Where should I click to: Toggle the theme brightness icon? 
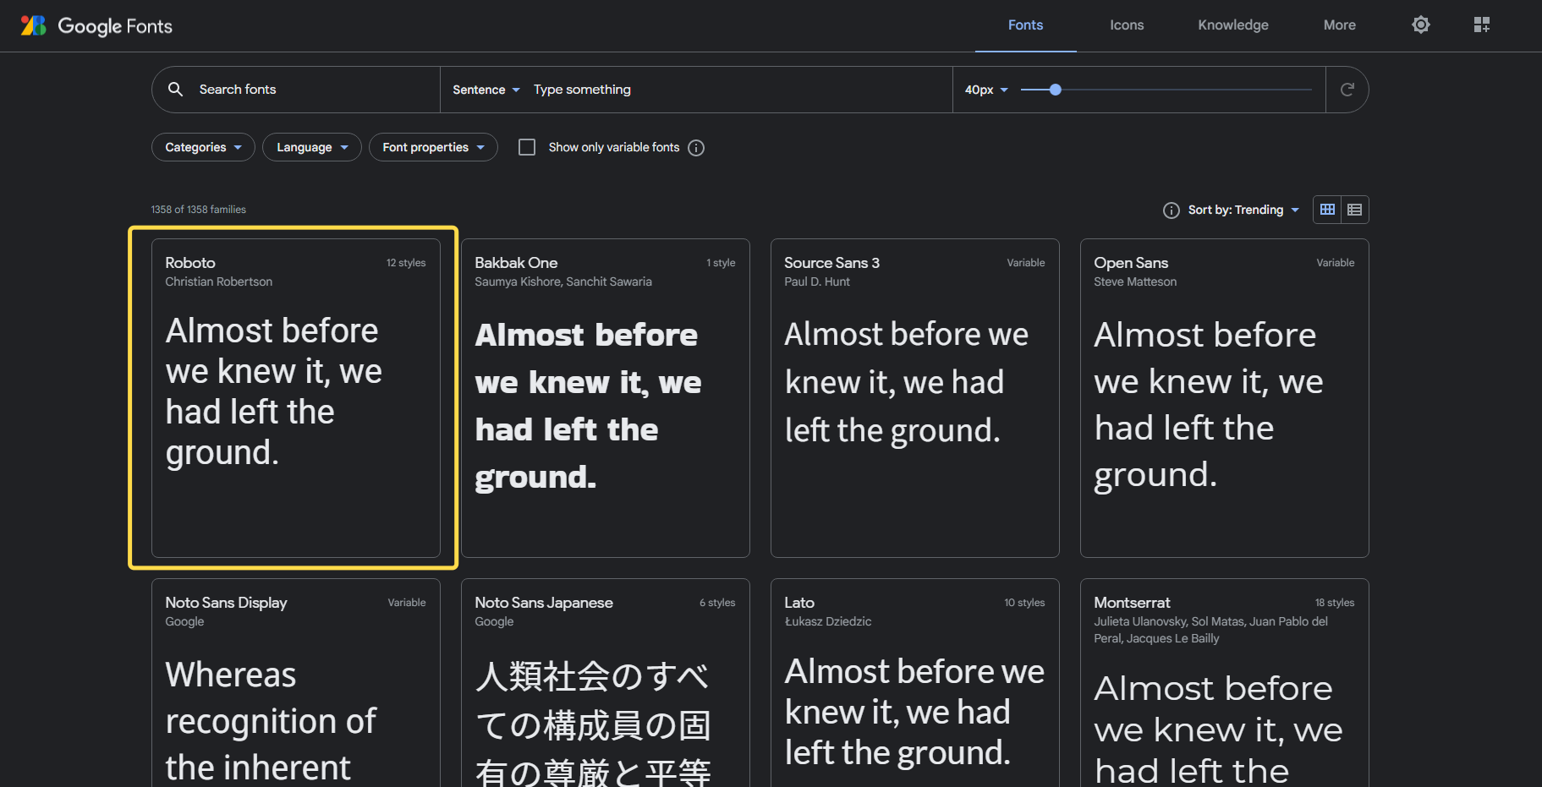[1421, 25]
